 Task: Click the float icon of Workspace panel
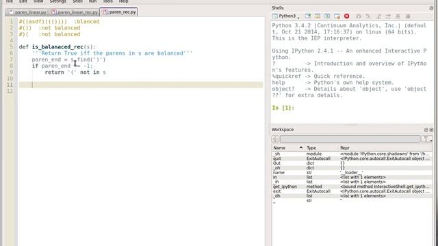426,130
